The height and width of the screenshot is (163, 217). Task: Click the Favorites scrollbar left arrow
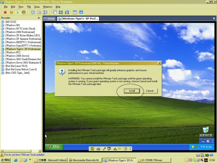2,151
